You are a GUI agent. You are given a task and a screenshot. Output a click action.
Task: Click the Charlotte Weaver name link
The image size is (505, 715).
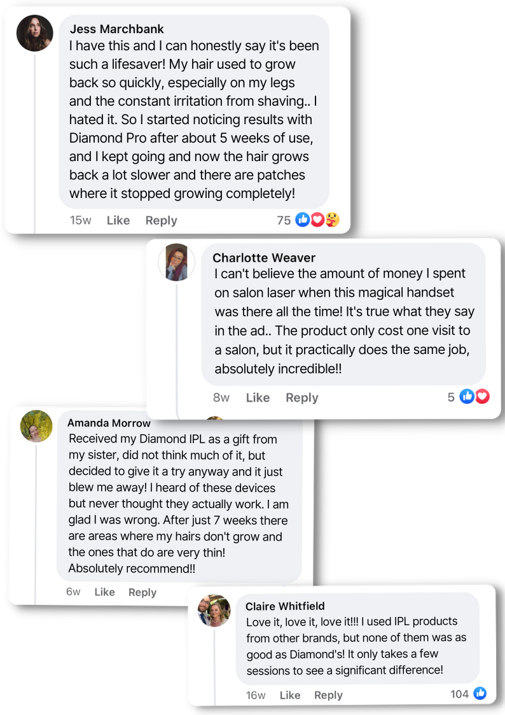point(264,258)
